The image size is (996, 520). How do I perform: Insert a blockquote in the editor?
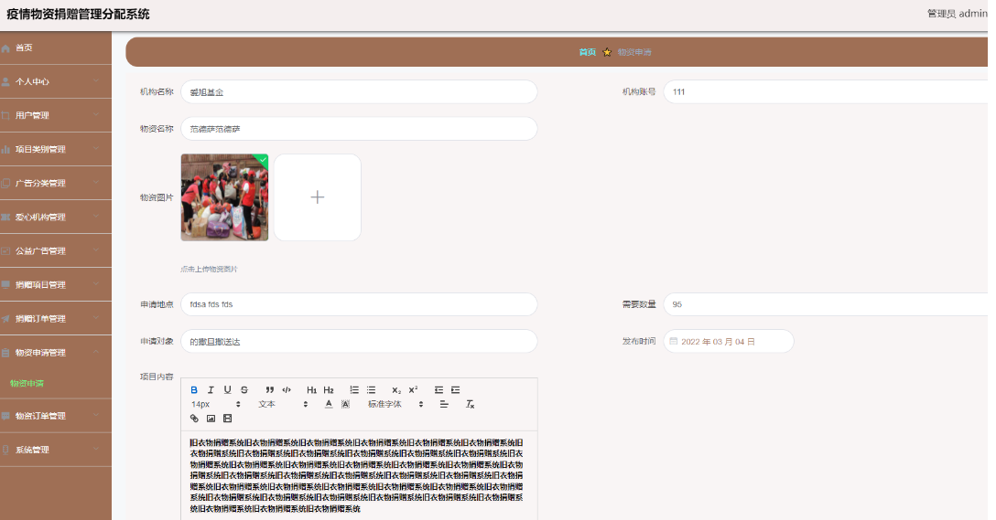tap(270, 390)
